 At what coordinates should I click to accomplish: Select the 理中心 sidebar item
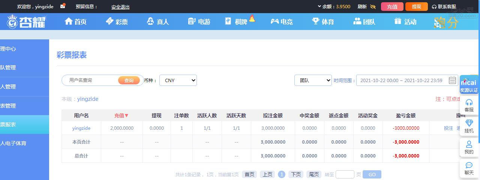pos(24,49)
